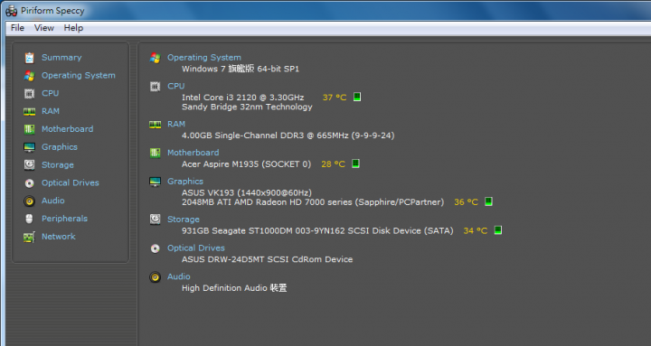Open the Help menu
The image size is (651, 346).
click(73, 28)
